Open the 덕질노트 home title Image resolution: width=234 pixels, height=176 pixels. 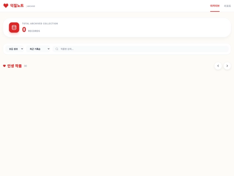point(17,6)
